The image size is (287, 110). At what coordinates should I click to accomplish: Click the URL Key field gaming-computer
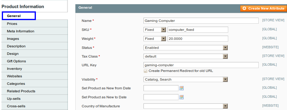point(201,65)
